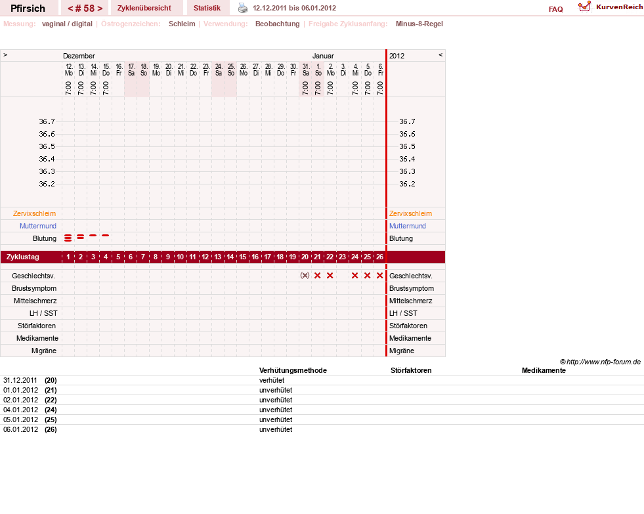Screen dimensions: 644x514
Task: Go to next cycle with right arrow
Action: coord(100,9)
